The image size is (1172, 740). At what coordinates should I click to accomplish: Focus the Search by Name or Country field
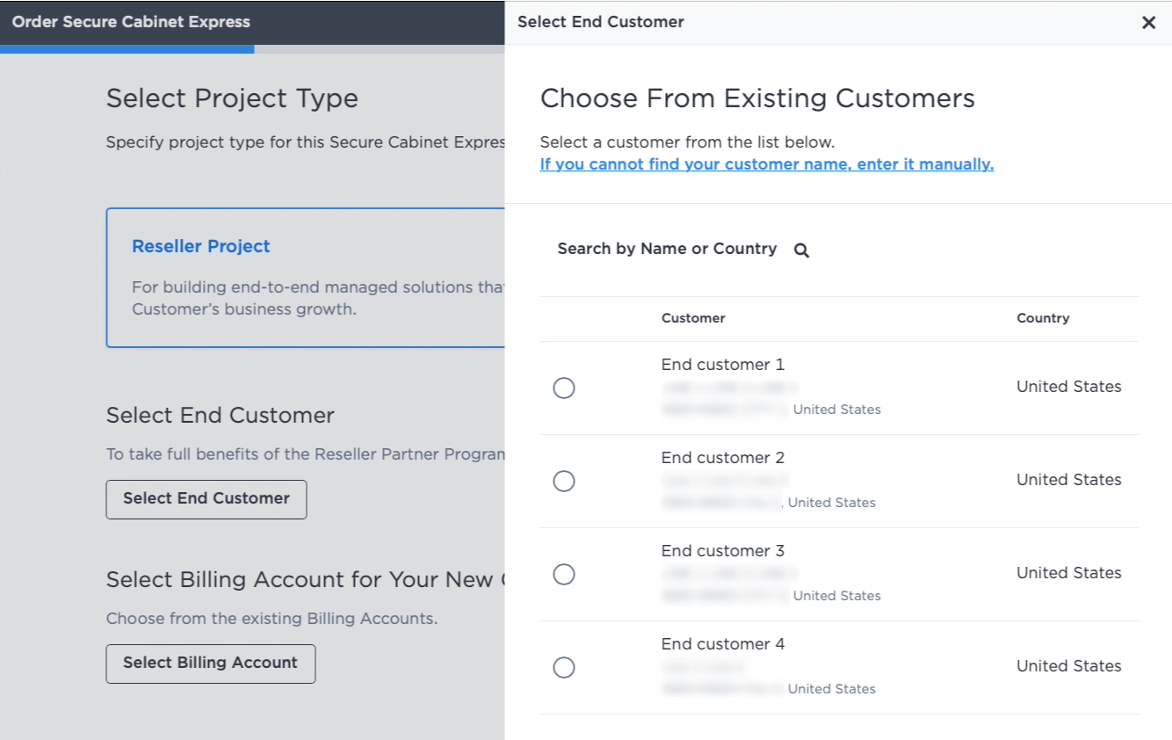(668, 249)
